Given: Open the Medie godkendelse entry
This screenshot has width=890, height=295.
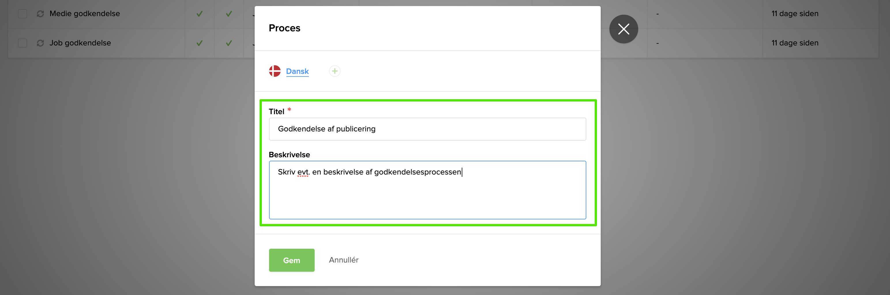Looking at the screenshot, I should coord(85,14).
